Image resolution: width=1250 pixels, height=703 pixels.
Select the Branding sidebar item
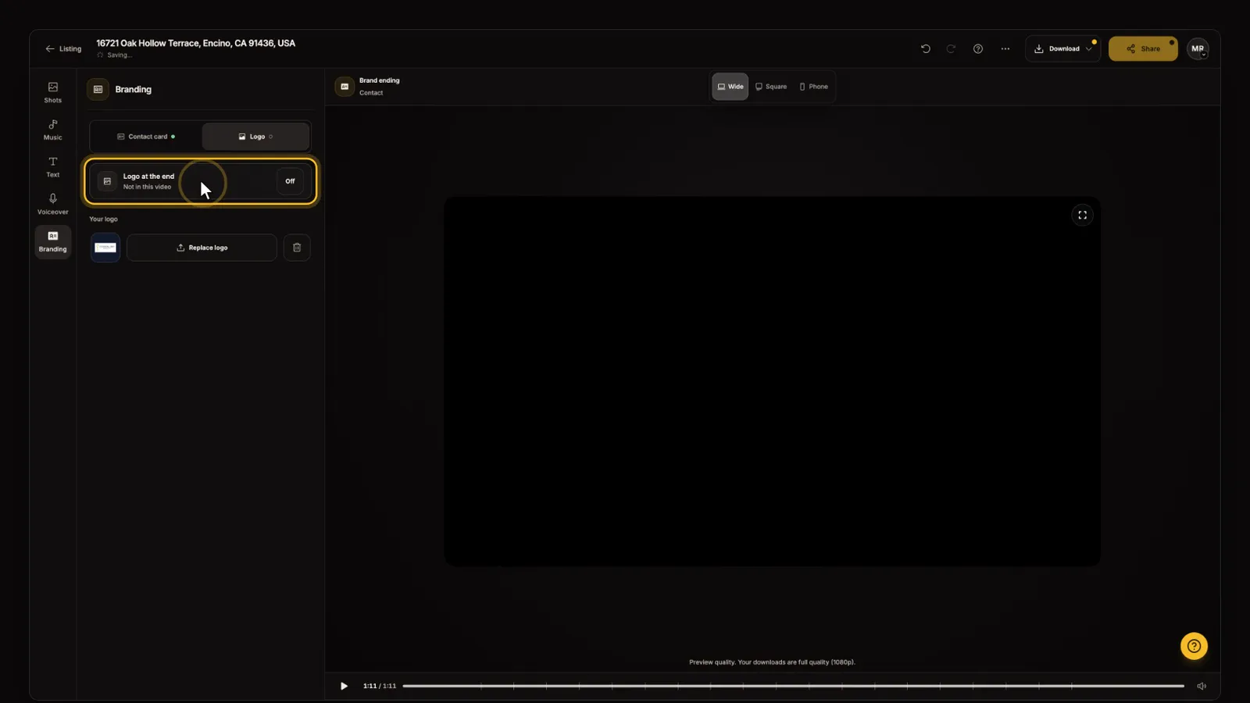tap(52, 241)
